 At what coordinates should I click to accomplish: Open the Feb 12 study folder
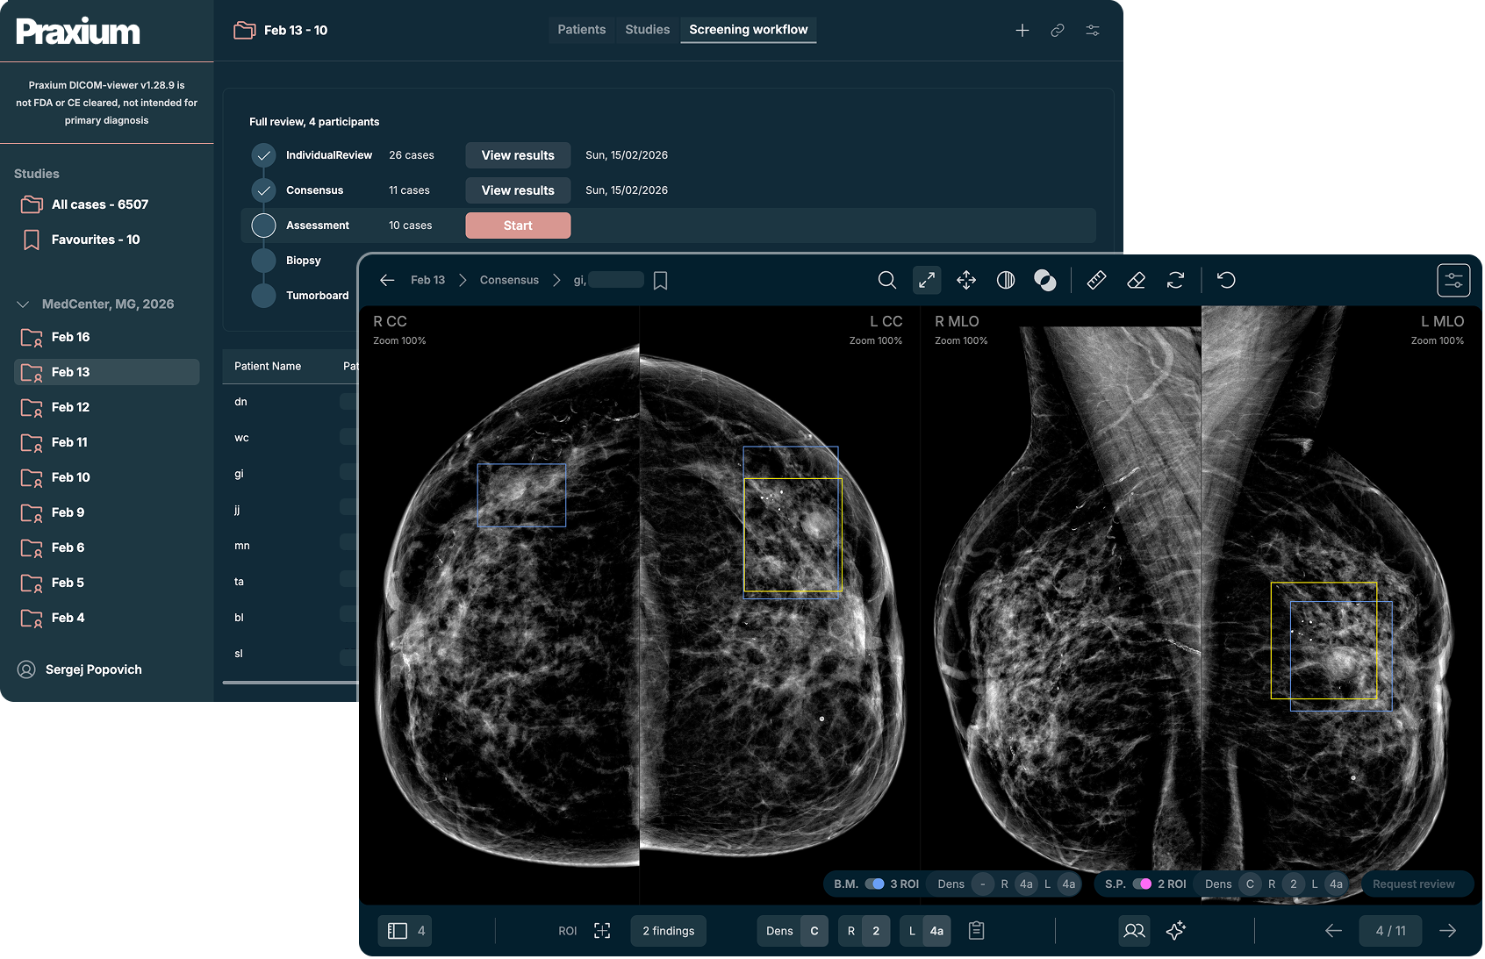pyautogui.click(x=70, y=407)
